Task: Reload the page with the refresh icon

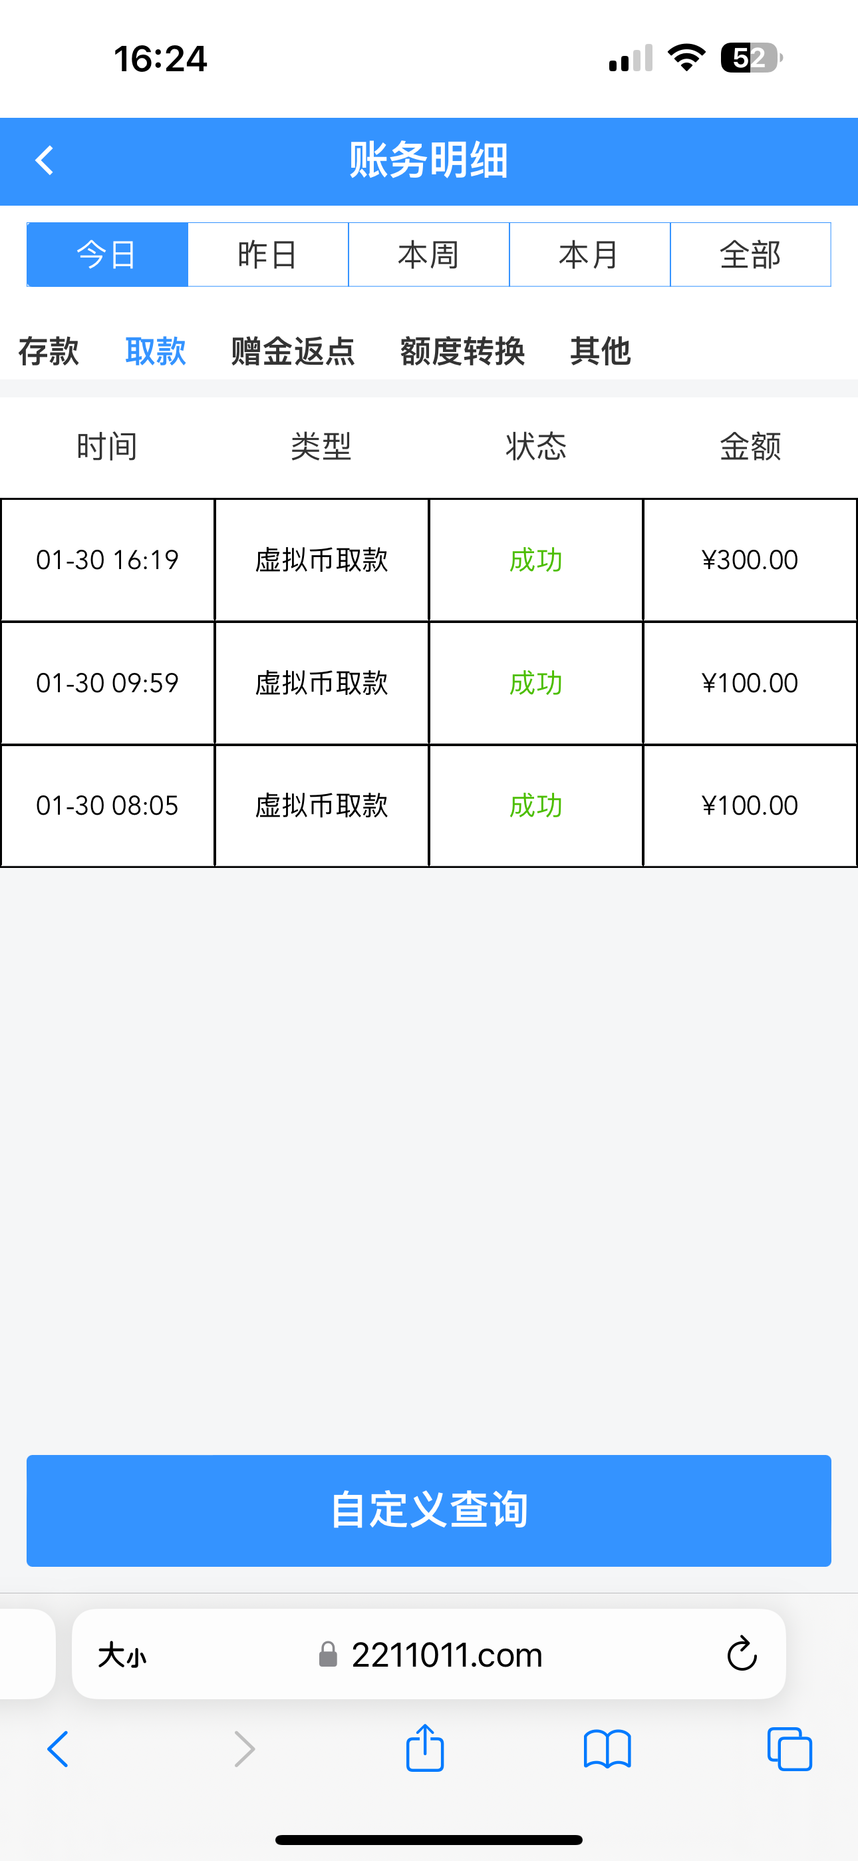Action: click(741, 1653)
